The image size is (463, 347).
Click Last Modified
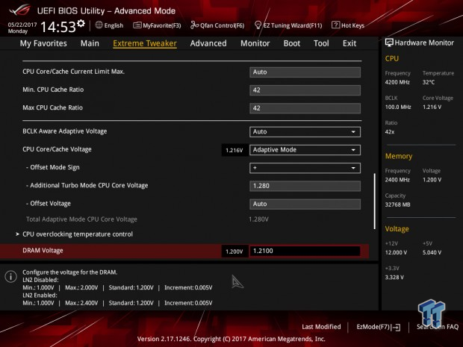tap(321, 327)
